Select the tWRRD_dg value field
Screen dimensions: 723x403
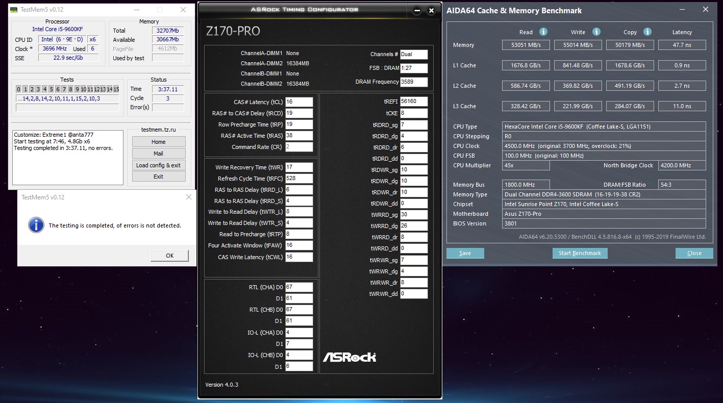coord(414,226)
